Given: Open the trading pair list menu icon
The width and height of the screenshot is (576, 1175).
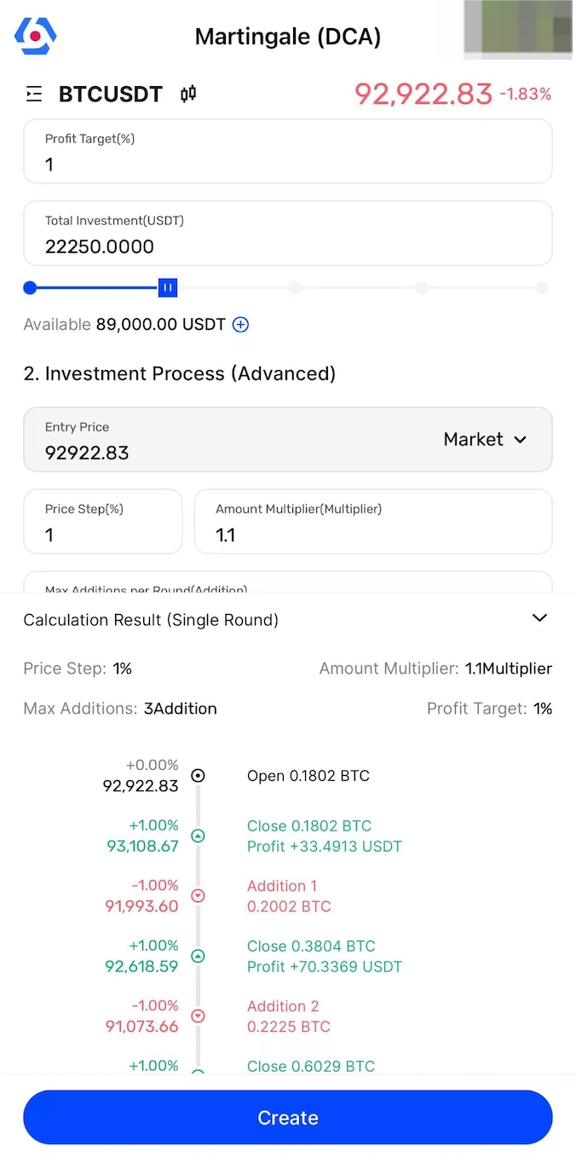Looking at the screenshot, I should pyautogui.click(x=34, y=94).
